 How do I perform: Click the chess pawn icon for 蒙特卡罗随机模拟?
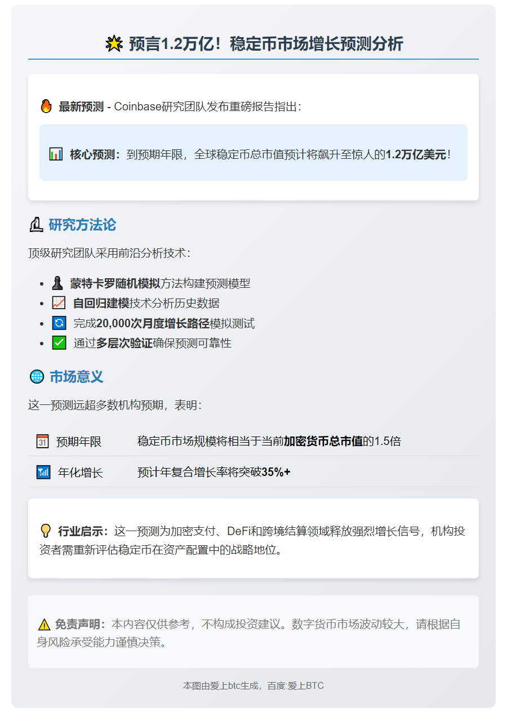[x=57, y=283]
